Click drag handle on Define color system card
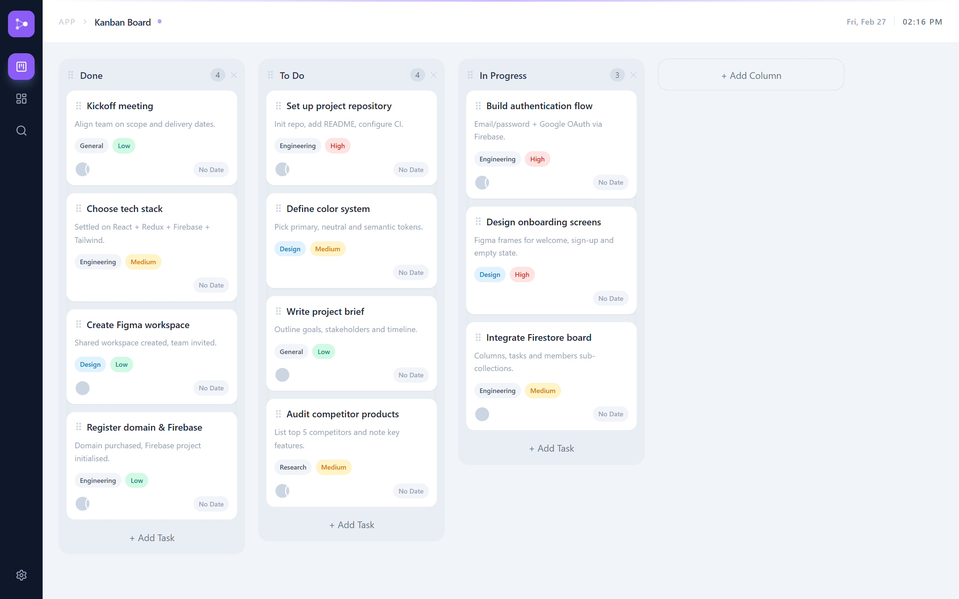The image size is (959, 599). coord(278,208)
